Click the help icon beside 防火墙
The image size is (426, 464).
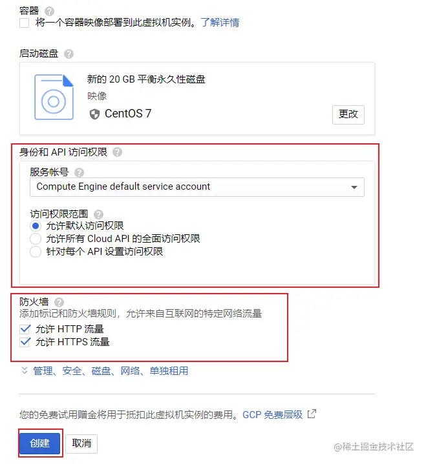59,302
